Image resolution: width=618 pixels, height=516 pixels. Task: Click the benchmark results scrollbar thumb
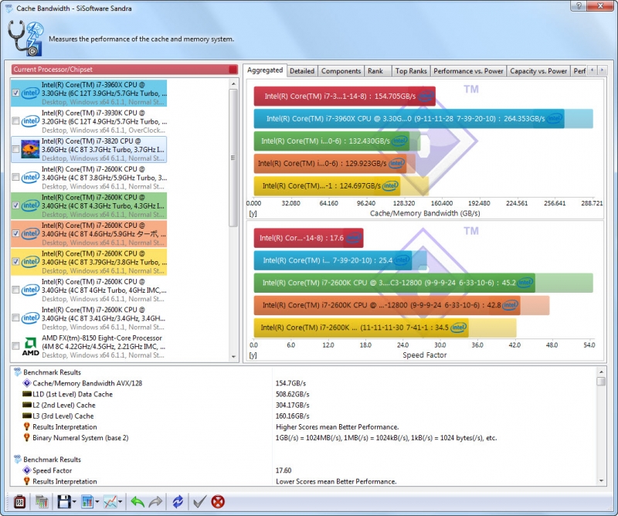(x=601, y=381)
